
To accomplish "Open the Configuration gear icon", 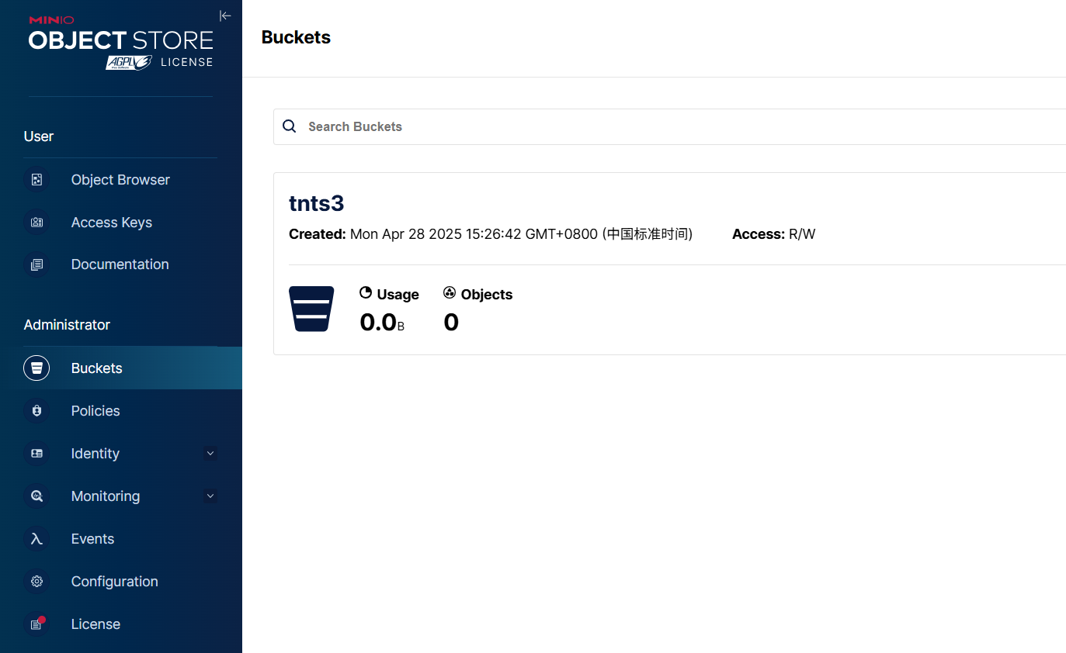I will click(x=36, y=581).
